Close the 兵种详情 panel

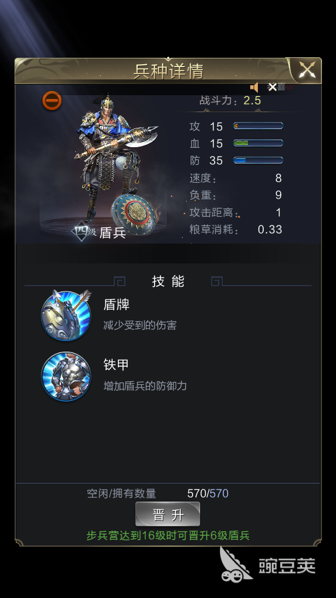pos(307,70)
